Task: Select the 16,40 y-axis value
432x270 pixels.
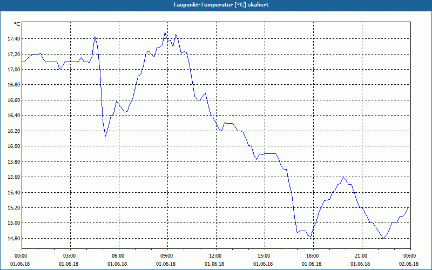Action: pos(13,116)
